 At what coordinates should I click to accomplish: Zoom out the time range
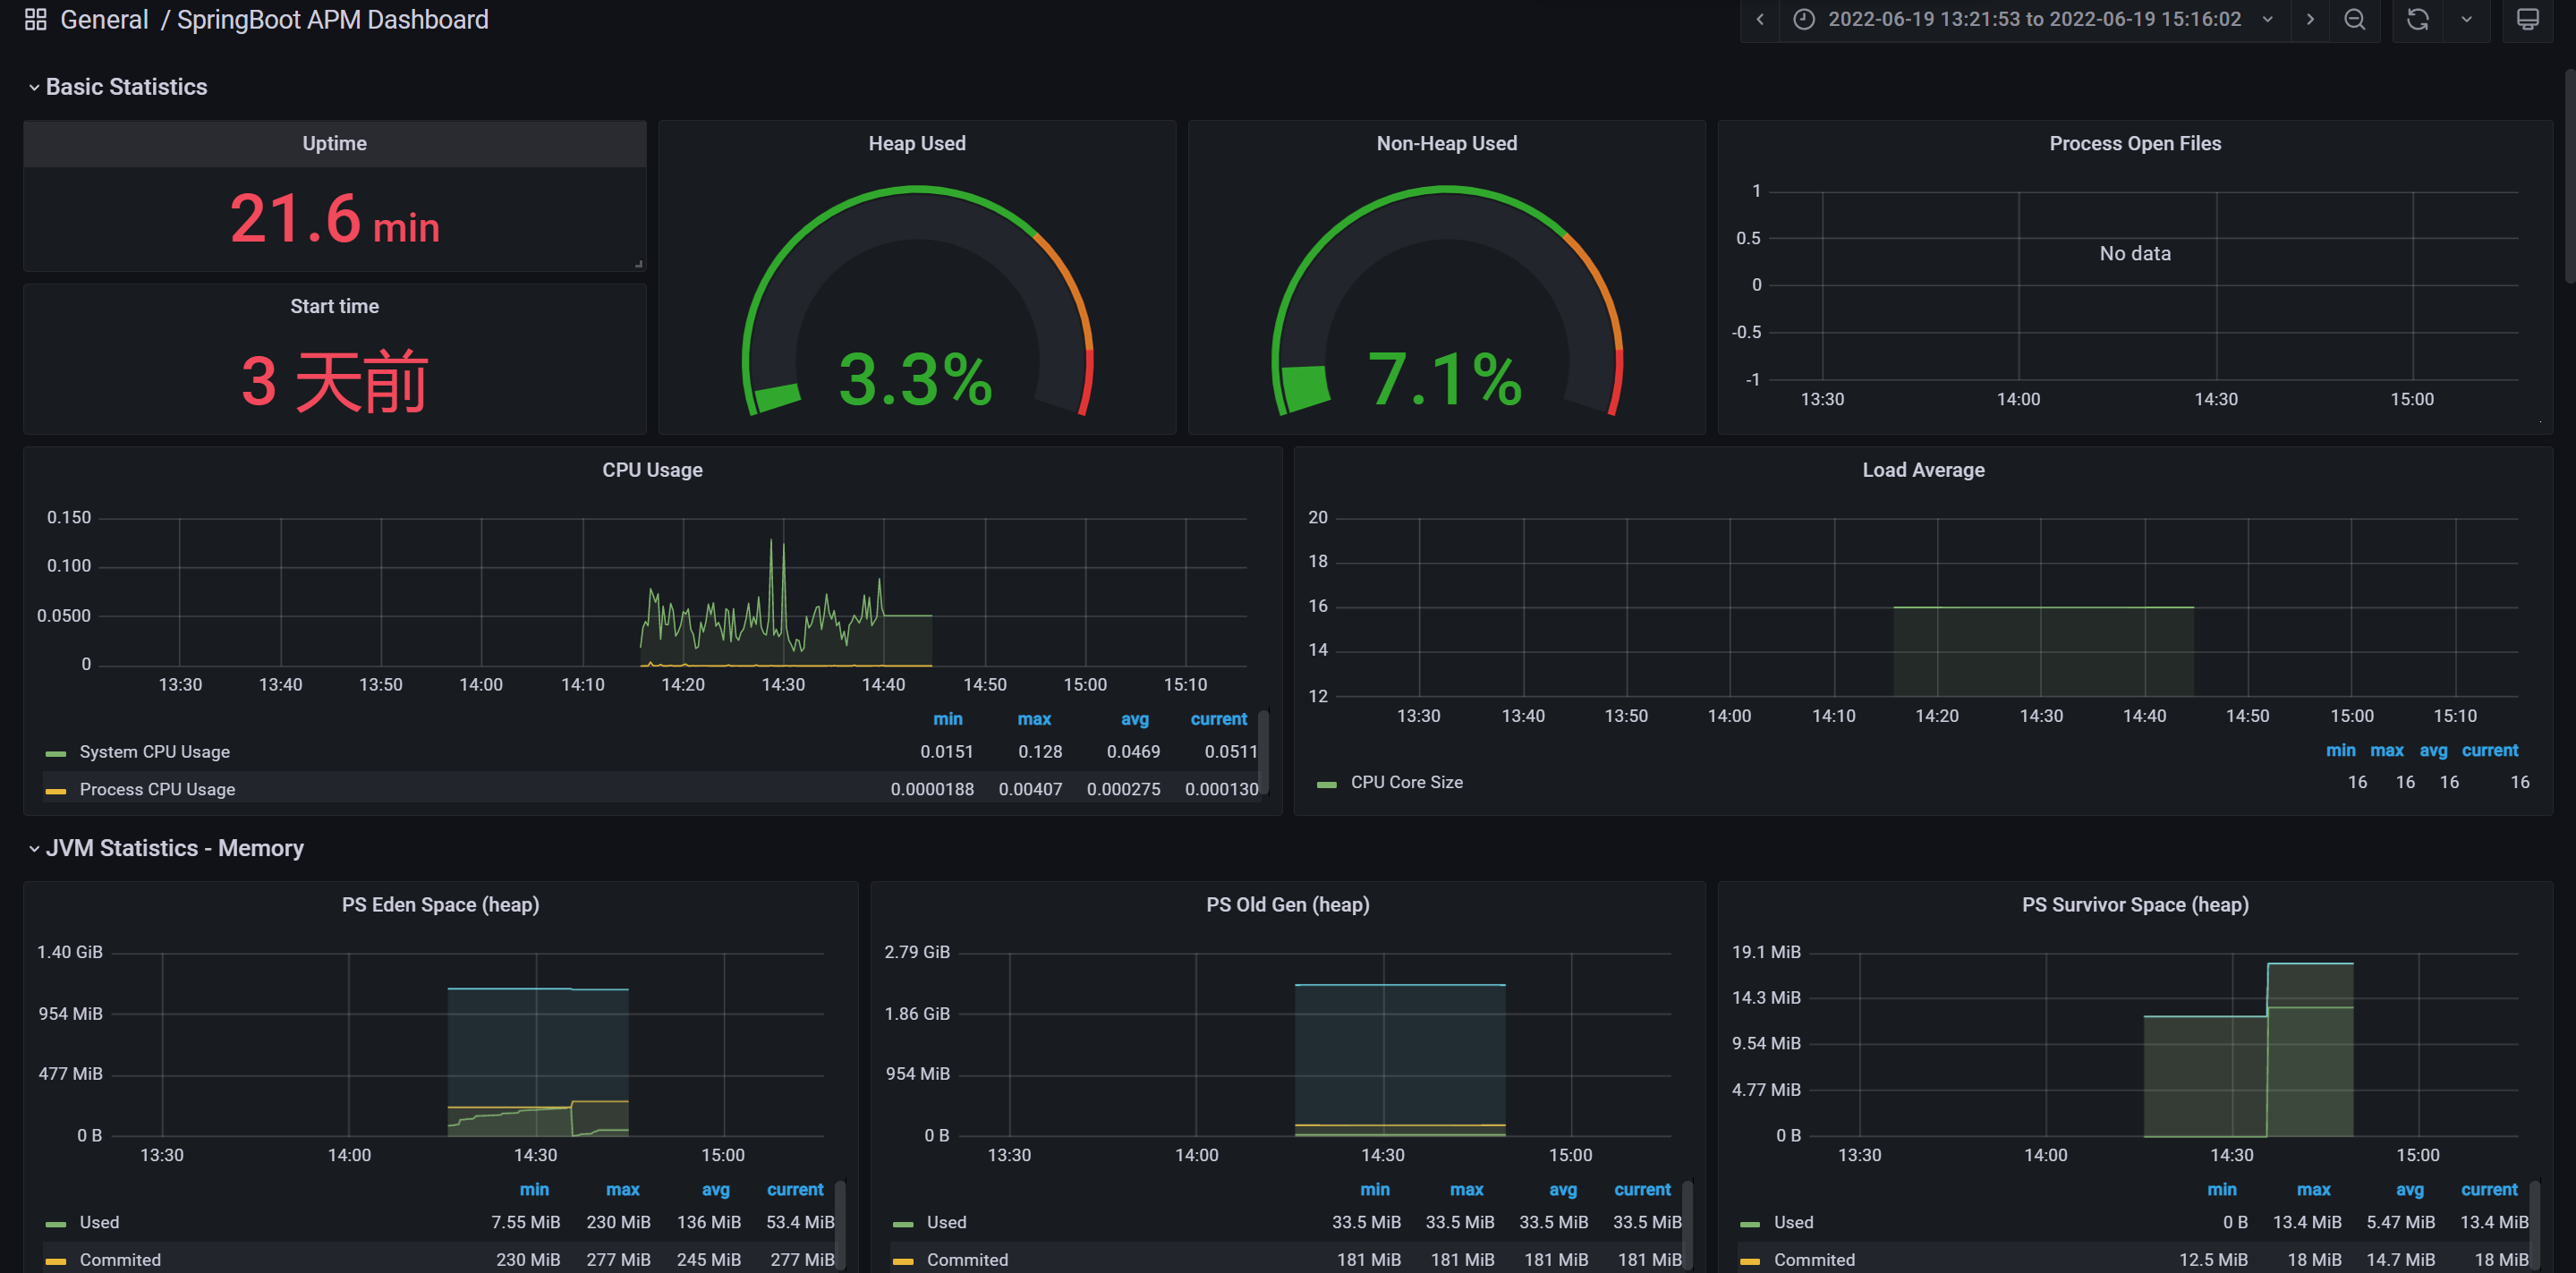[x=2355, y=19]
